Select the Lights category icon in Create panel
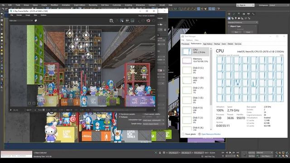Screen dimensions: 290x163 (236, 18)
